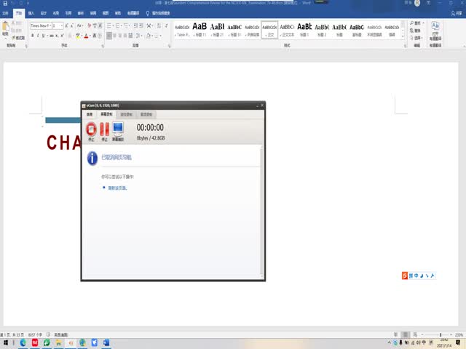The image size is (466, 349).
Task: Click the translate icon at ribbon's right end
Action: 435,29
